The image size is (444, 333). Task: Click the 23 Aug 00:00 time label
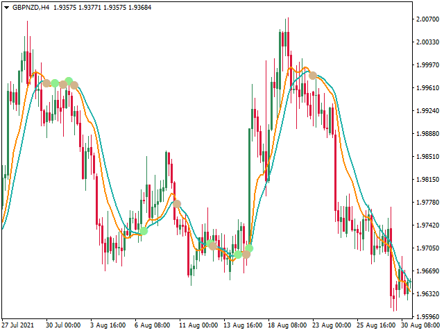tap(332, 325)
